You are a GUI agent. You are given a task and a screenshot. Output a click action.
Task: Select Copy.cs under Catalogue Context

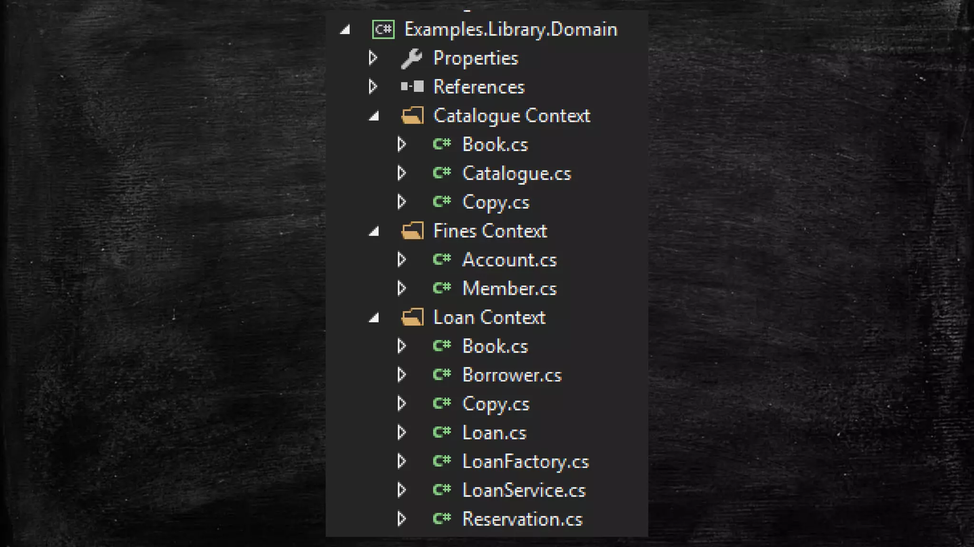click(496, 203)
